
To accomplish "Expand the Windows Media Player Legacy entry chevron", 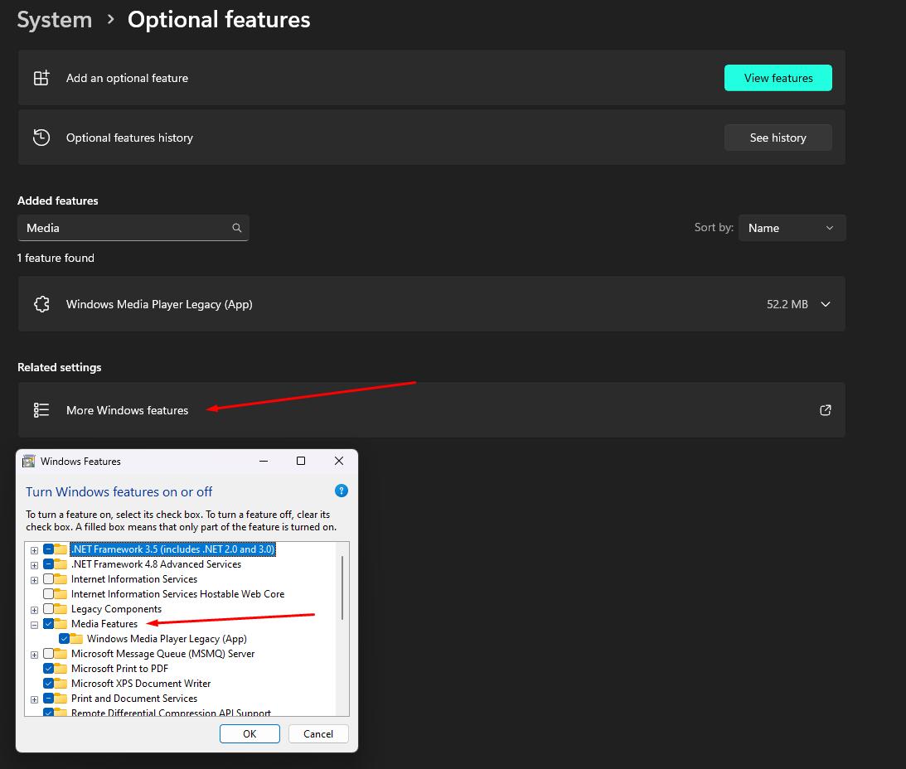I will pos(825,304).
